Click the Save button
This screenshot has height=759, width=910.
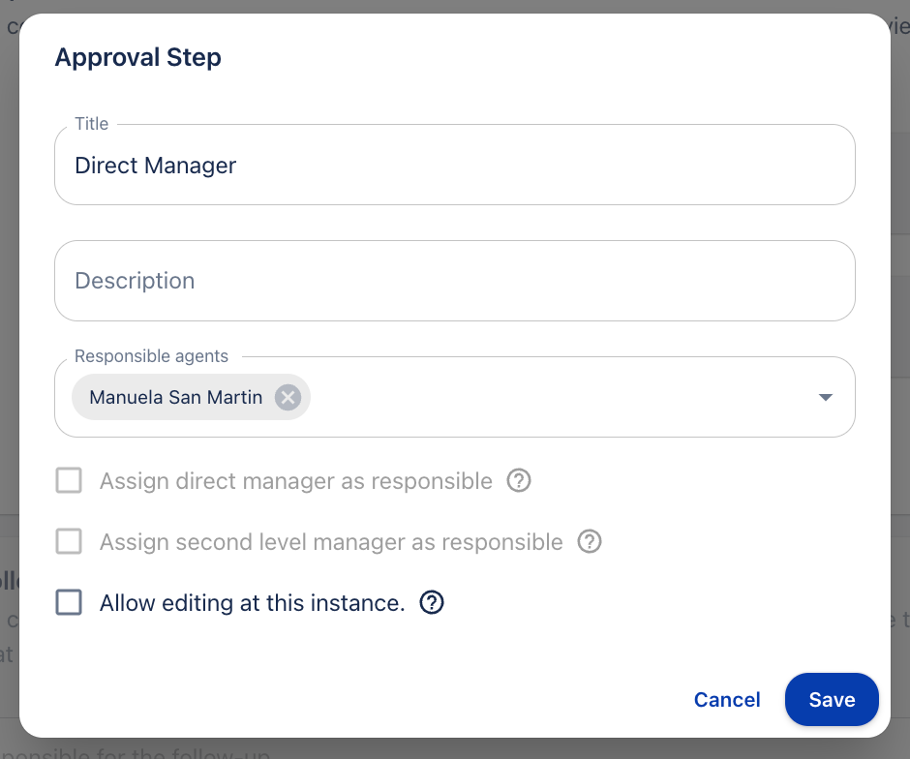[832, 699]
